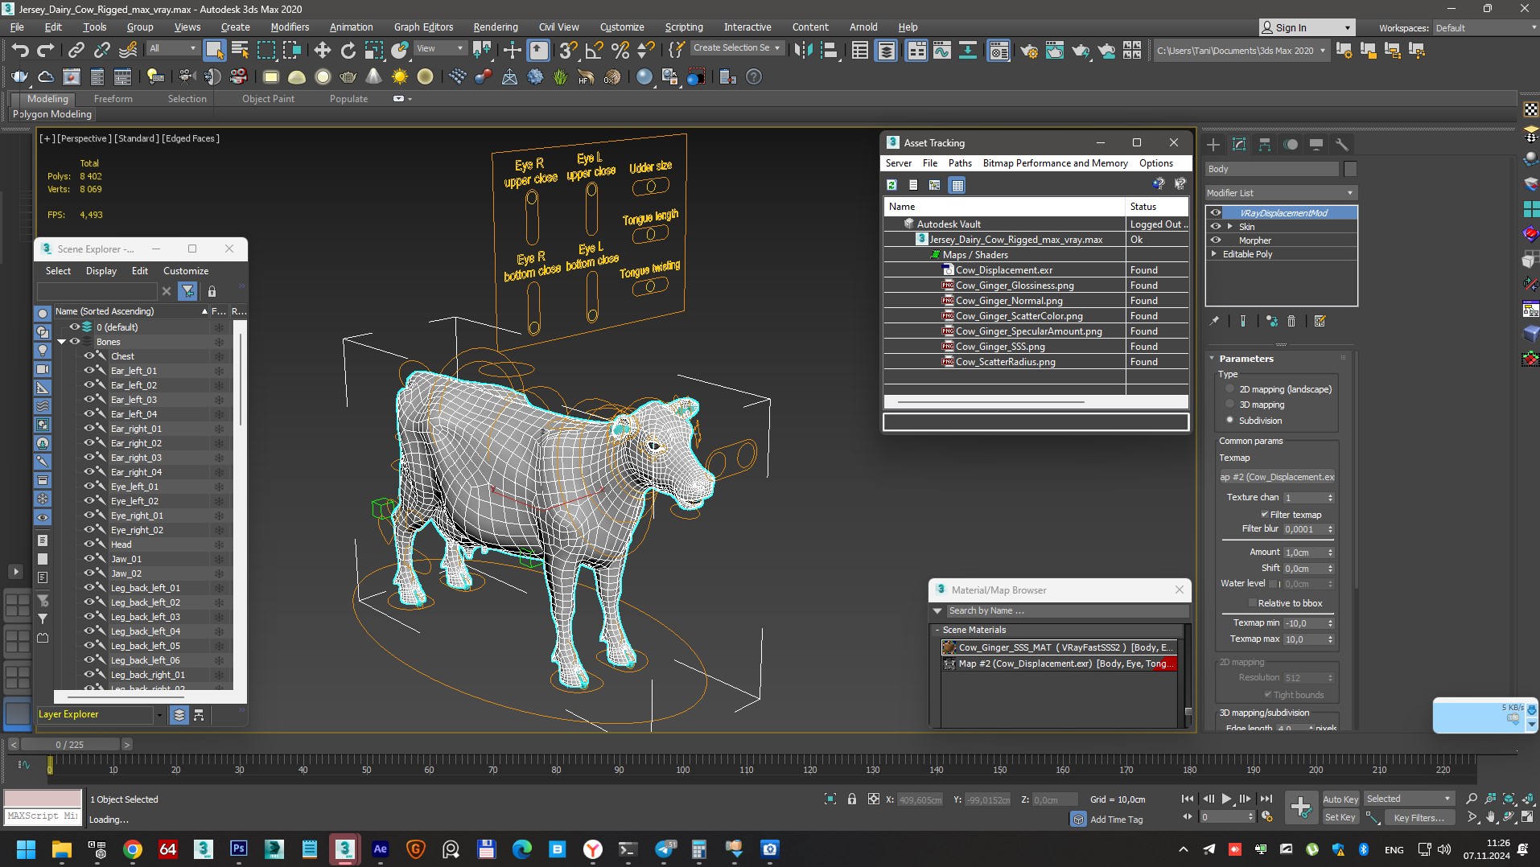
Task: Open the Utilities wrench icon
Action: pyautogui.click(x=1341, y=145)
